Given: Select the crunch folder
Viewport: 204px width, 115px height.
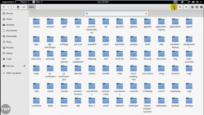Looking at the screenshot, I should click(161, 88).
